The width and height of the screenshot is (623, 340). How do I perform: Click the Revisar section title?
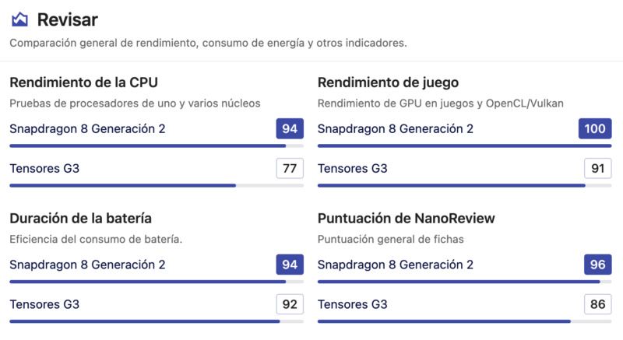click(x=68, y=19)
